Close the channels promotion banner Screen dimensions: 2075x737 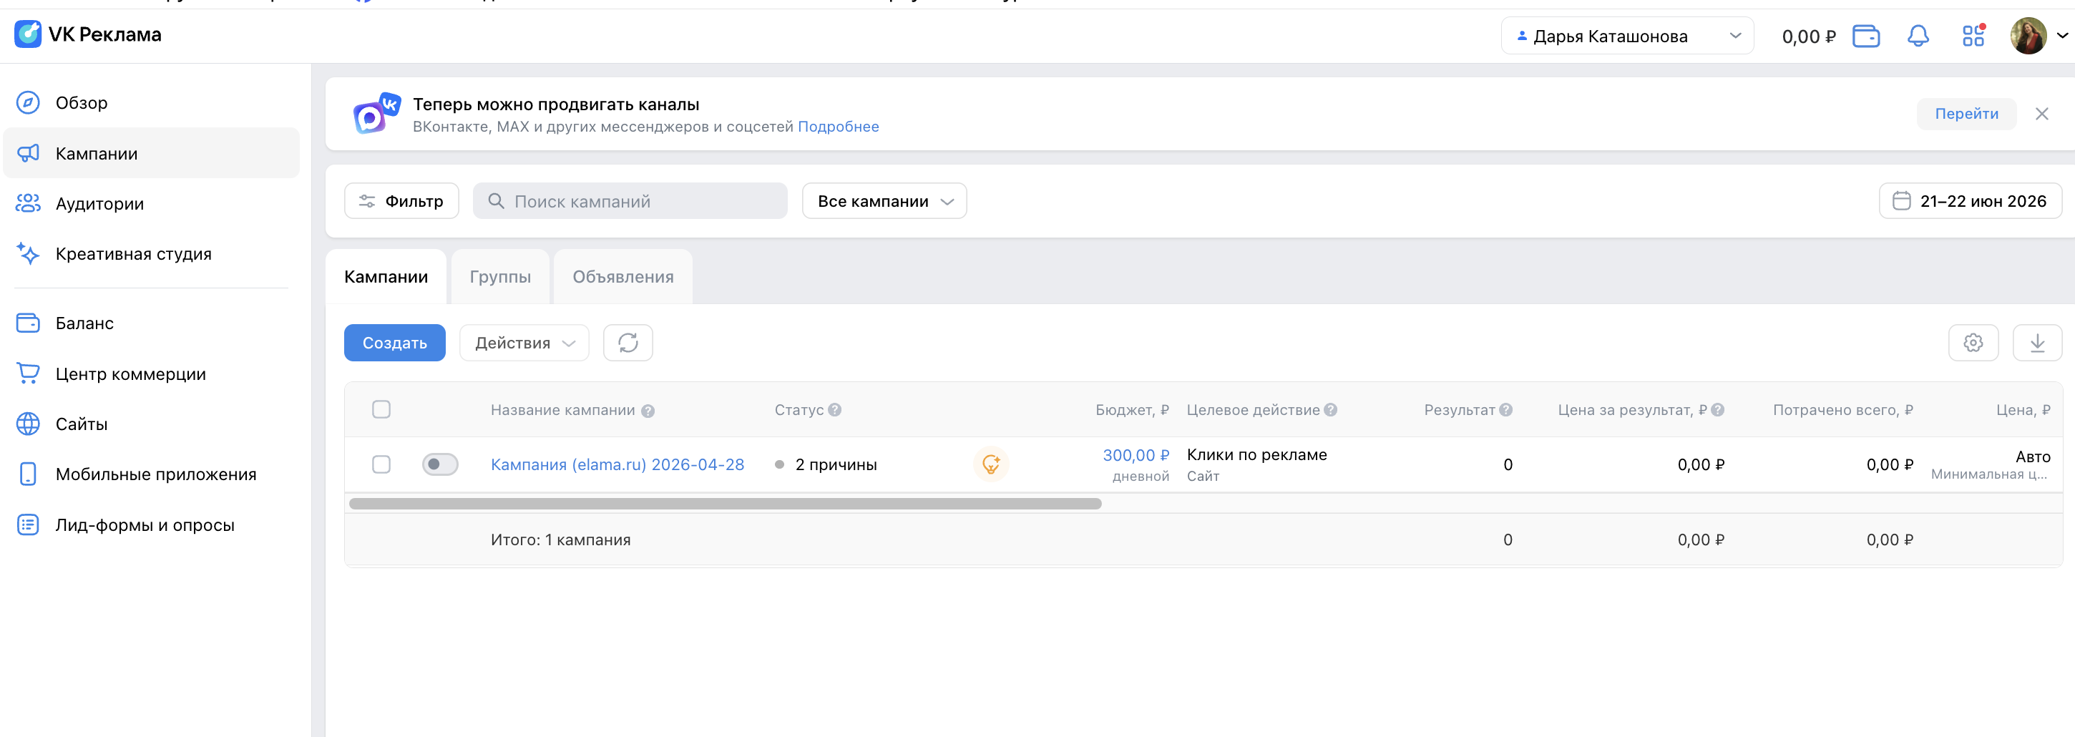2041,114
